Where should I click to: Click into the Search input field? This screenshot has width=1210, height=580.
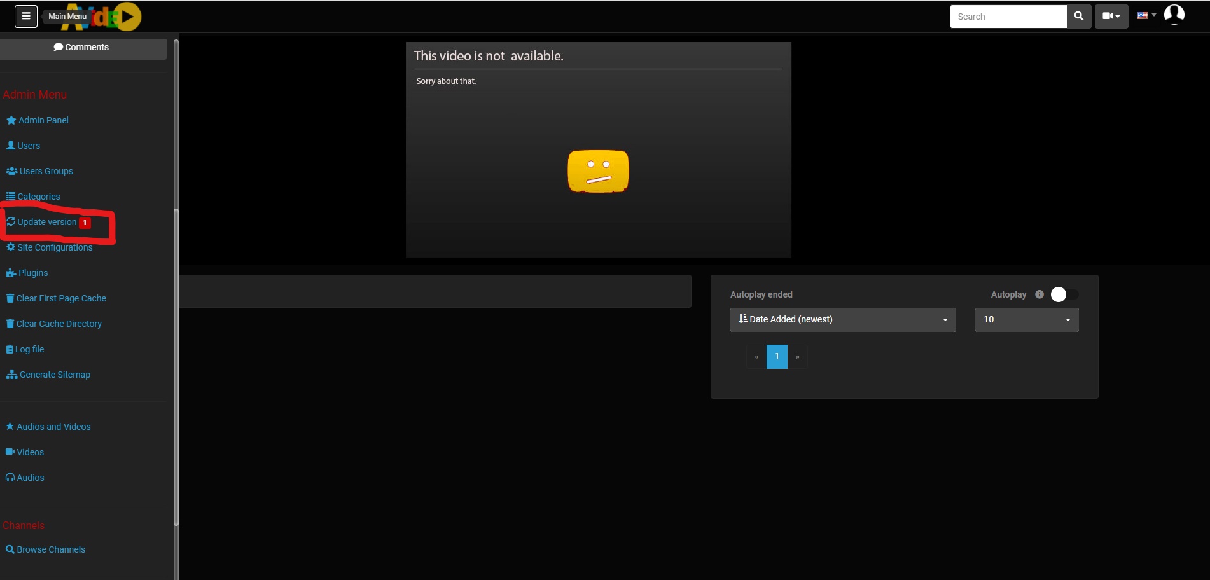point(1008,17)
